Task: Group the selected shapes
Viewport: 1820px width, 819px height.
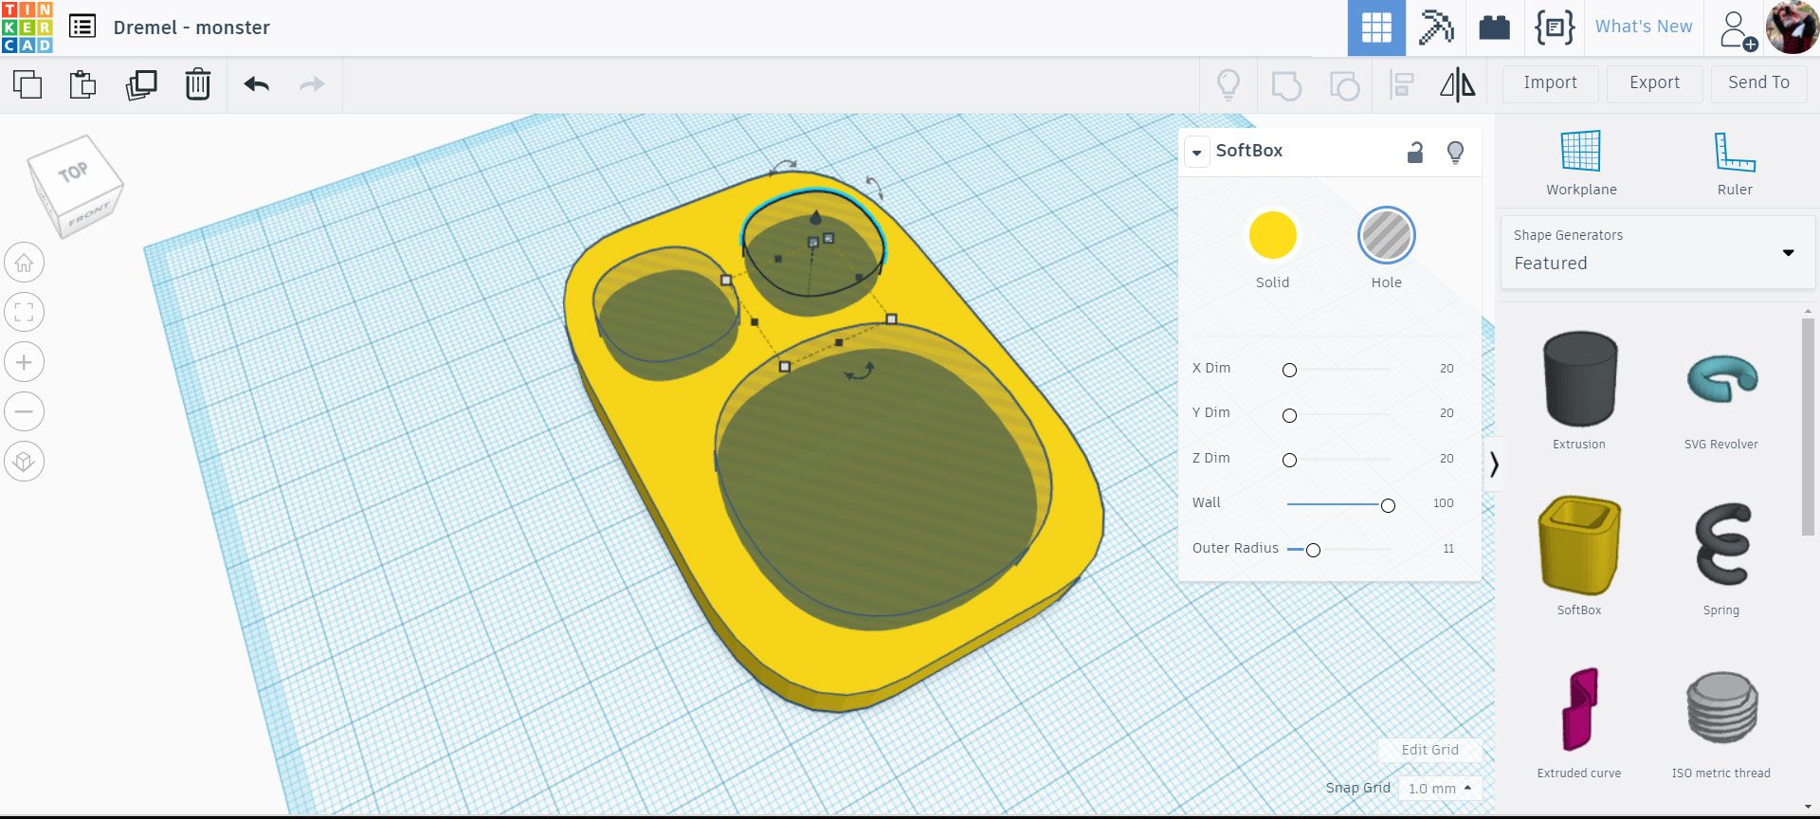Action: point(1286,85)
